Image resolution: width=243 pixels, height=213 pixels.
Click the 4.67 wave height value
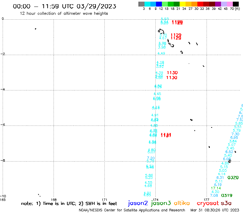(163, 38)
